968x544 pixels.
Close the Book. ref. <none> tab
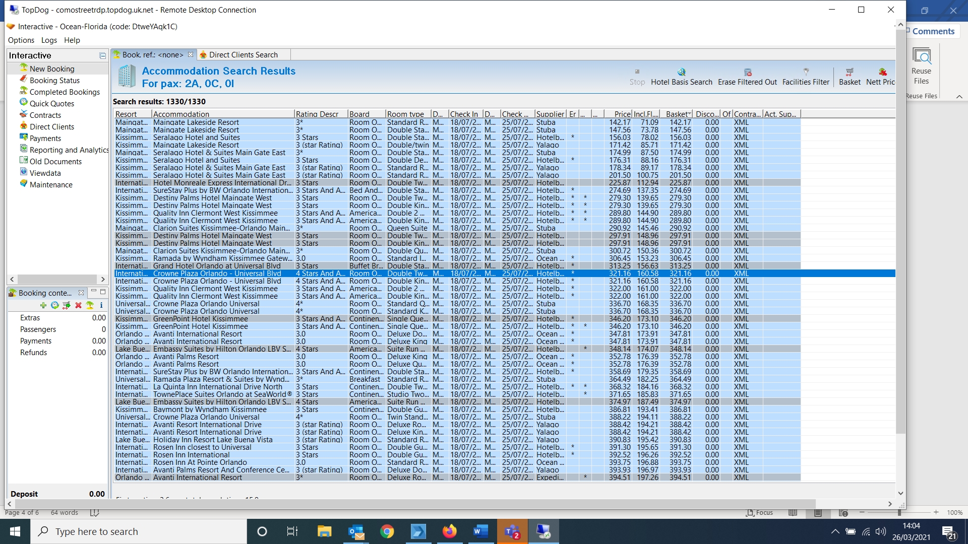point(191,54)
